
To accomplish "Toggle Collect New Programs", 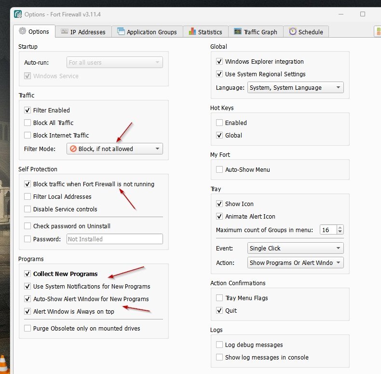I will 27,274.
